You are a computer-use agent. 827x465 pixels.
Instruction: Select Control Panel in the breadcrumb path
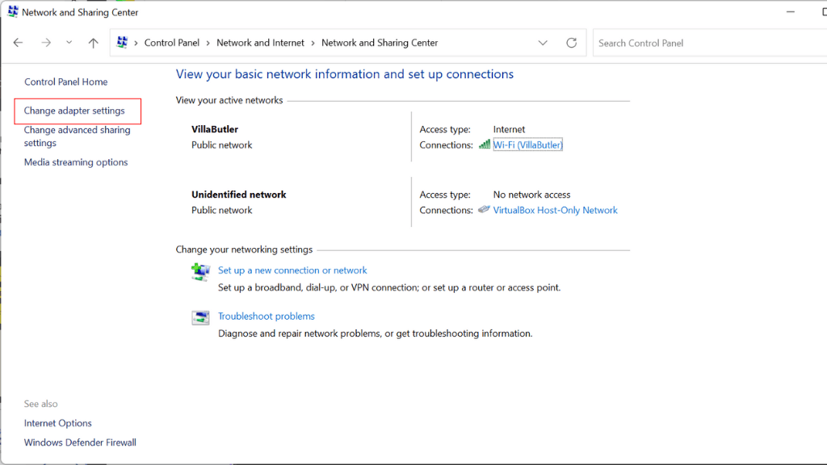(172, 42)
